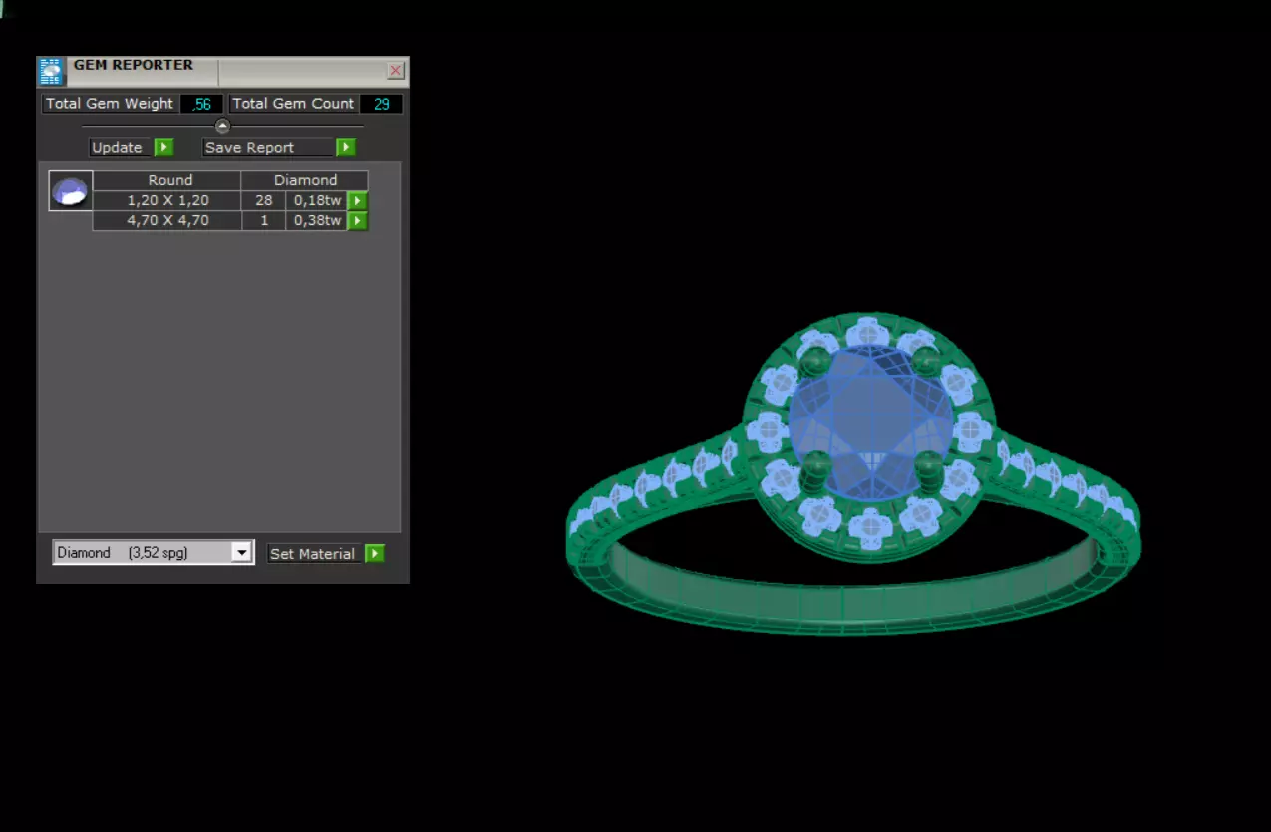Click the Save Report button
Screen dimensions: 1271x832
click(x=268, y=147)
